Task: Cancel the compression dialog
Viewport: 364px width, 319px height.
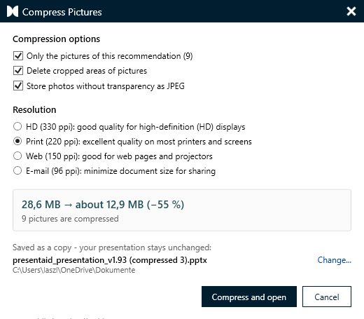Action: (327, 297)
